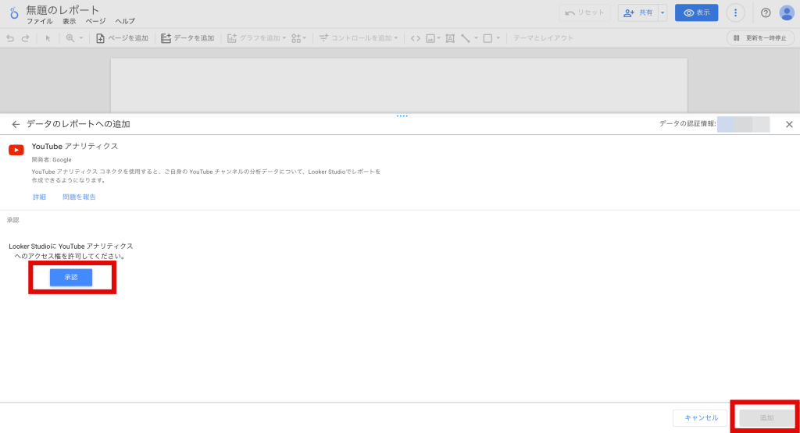Open the ページ menu

[x=95, y=21]
